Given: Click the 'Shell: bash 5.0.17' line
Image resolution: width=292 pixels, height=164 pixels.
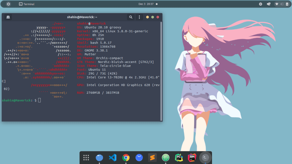Looking at the screenshot, I should (94, 43).
